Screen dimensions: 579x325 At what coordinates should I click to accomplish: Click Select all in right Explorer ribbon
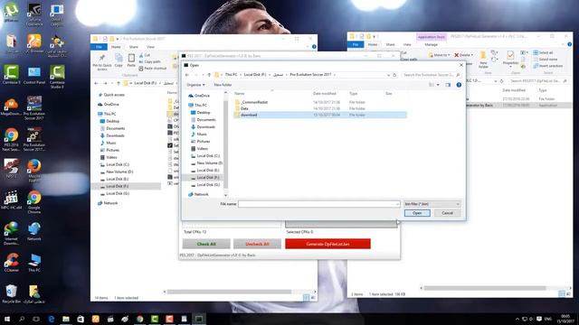pos(543,52)
